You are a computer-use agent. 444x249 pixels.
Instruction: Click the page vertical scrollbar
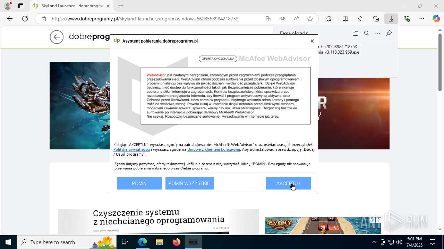[x=440, y=62]
